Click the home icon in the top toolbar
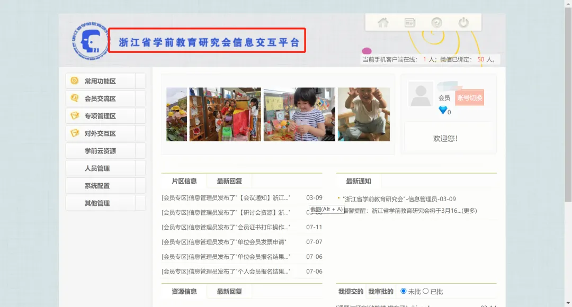 pyautogui.click(x=383, y=22)
